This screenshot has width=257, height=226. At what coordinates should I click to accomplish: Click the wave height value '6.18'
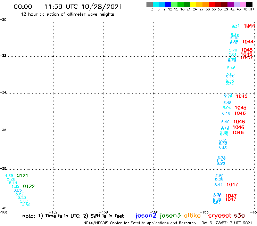226,113
